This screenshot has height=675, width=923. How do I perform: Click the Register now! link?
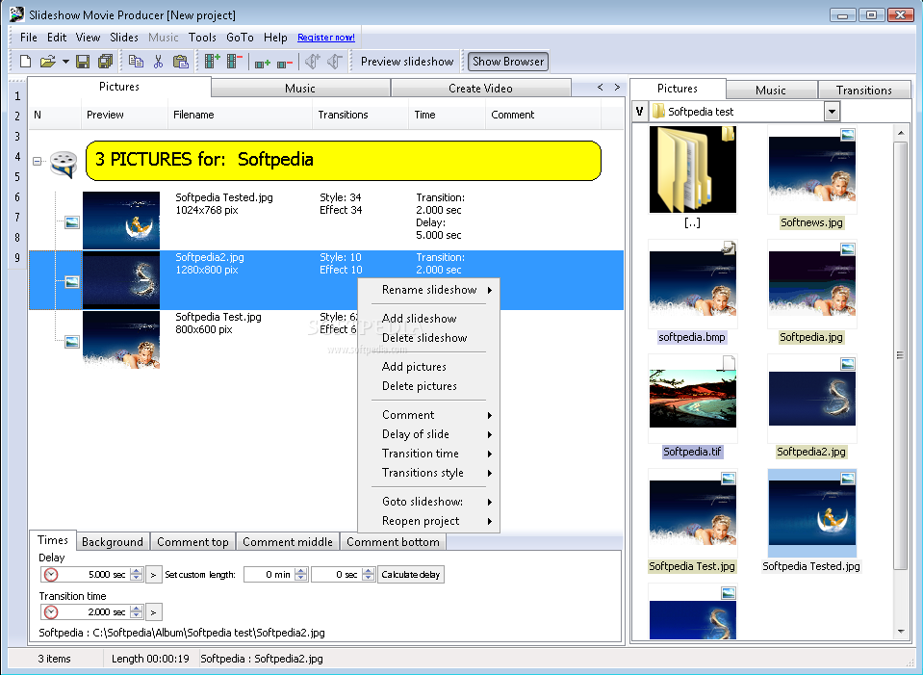point(326,38)
